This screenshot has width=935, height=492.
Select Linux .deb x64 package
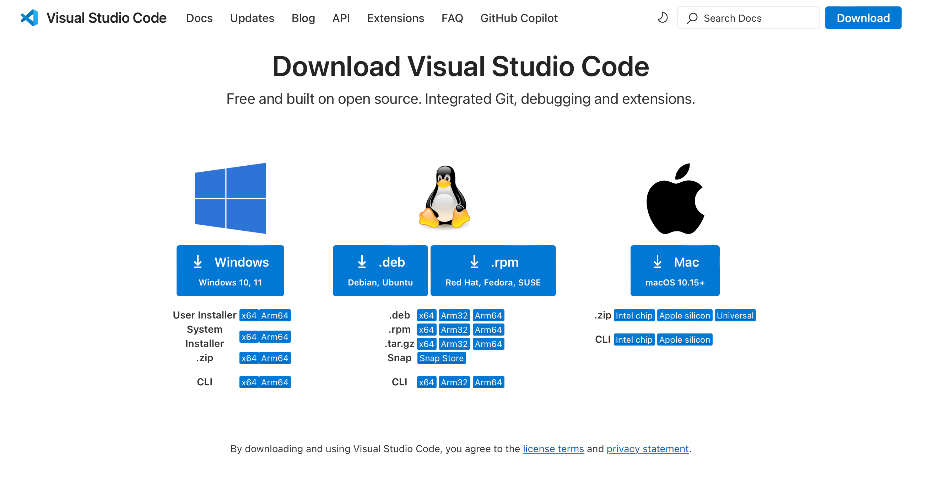[x=427, y=316]
